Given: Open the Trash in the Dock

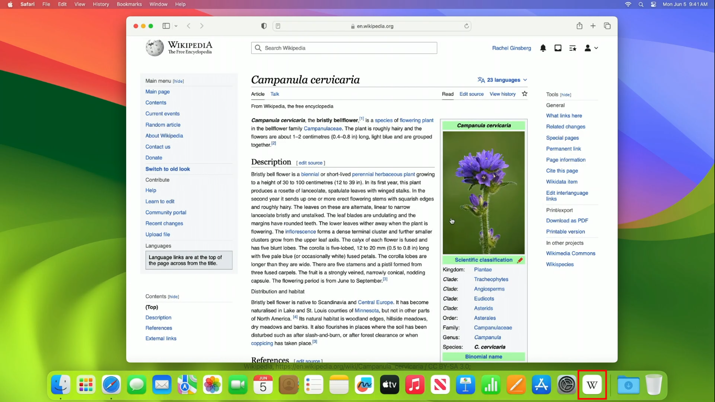Looking at the screenshot, I should [653, 385].
